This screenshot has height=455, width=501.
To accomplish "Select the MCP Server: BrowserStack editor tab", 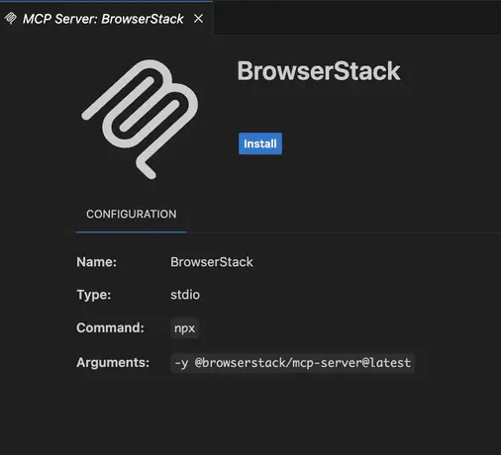I will (x=106, y=19).
